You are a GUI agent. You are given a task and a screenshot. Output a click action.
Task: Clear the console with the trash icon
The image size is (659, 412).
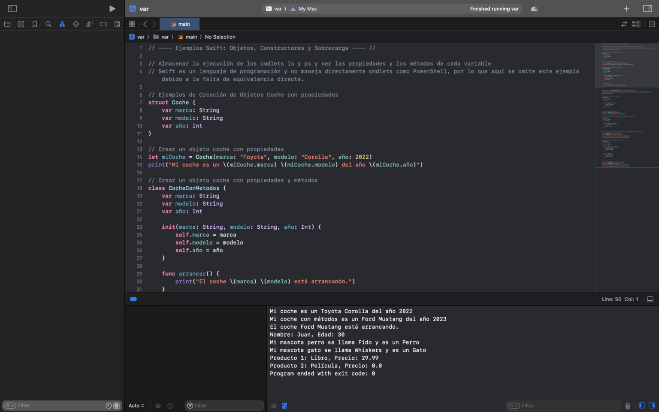pyautogui.click(x=628, y=405)
